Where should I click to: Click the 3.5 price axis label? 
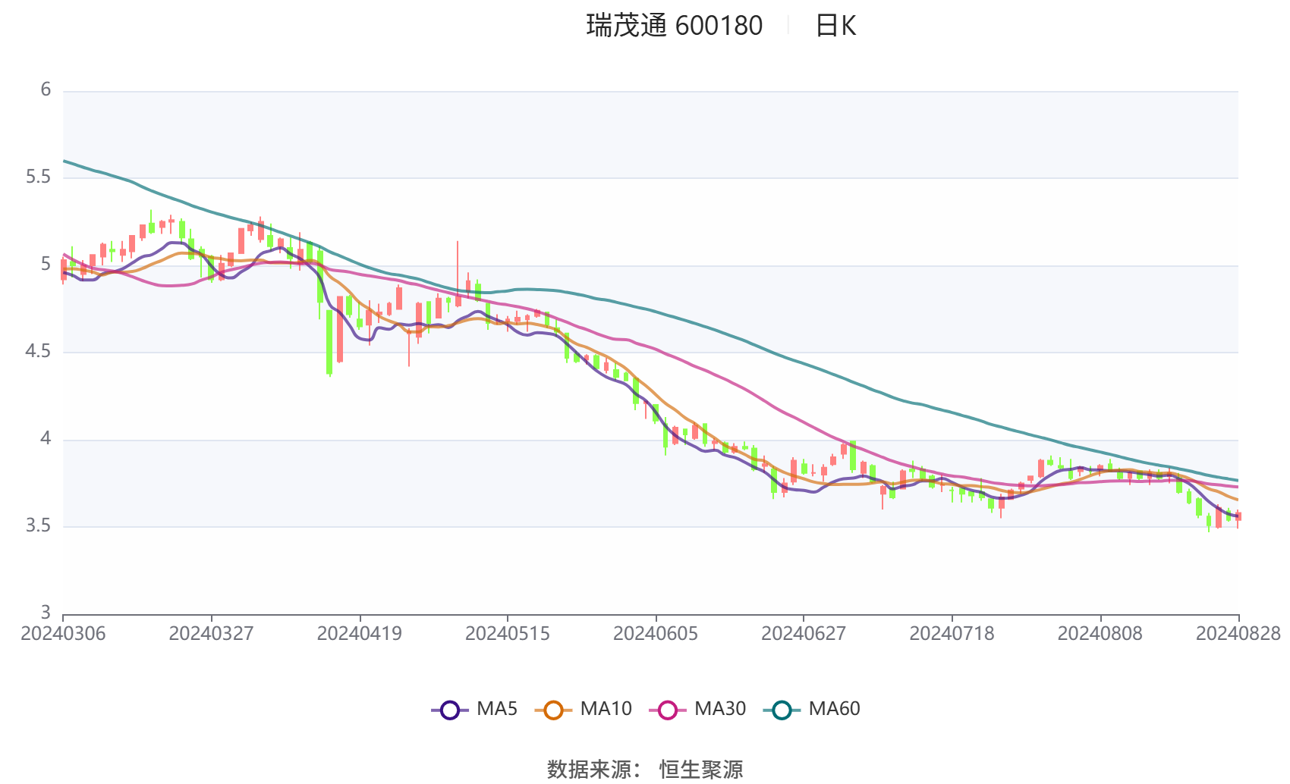38,526
